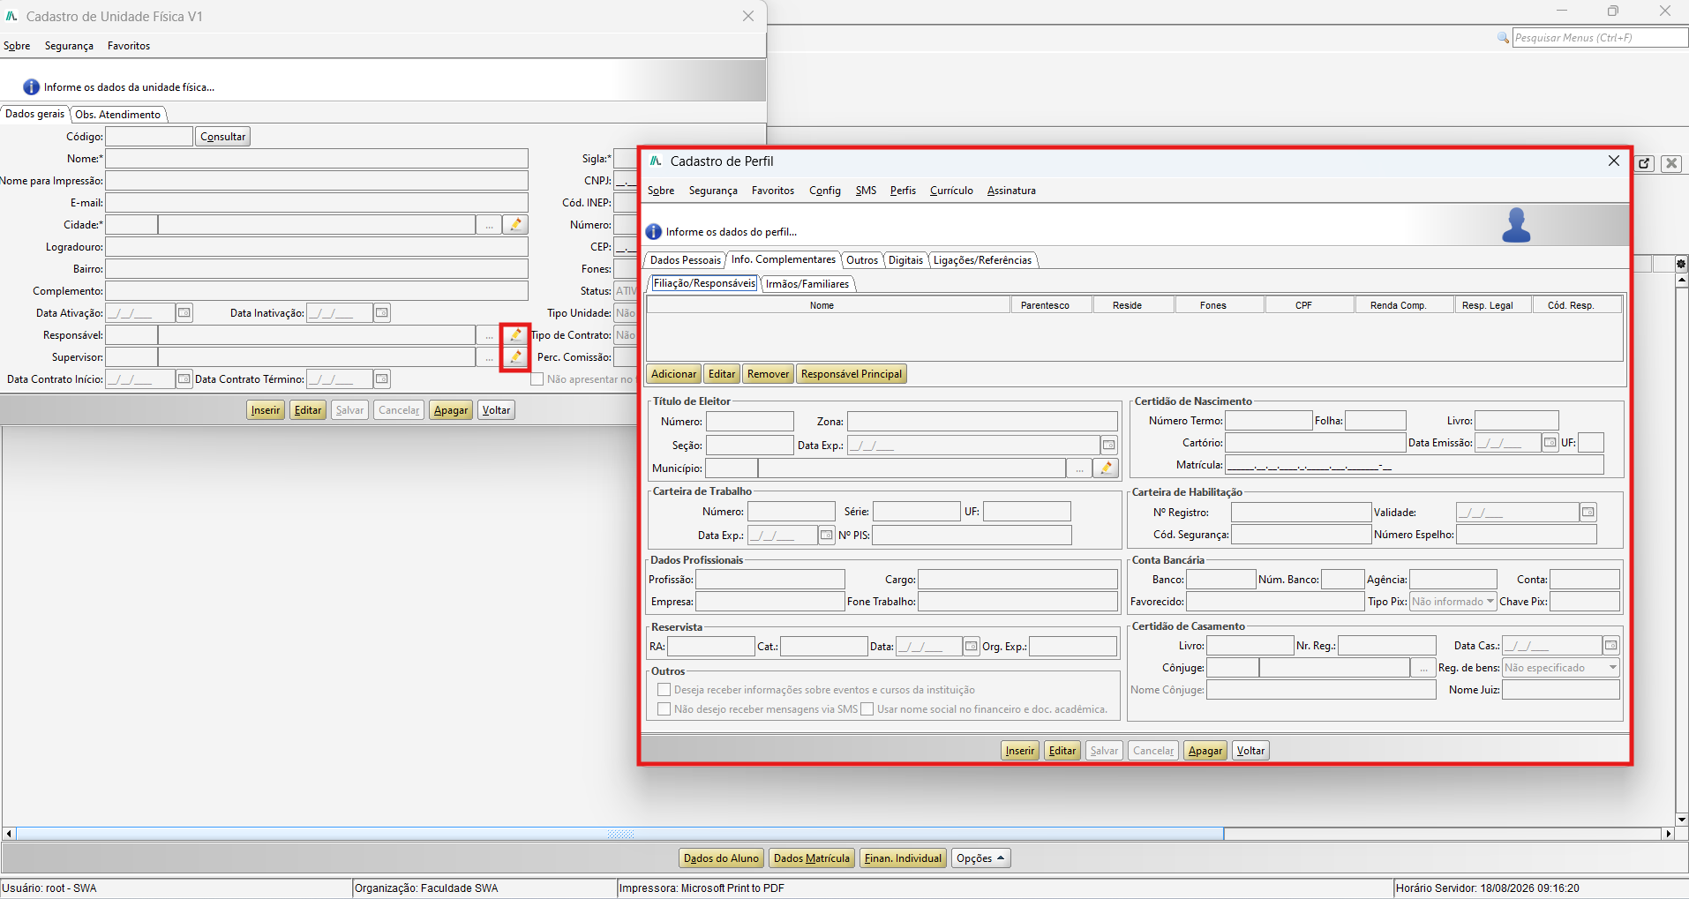Click the Supervisor lookup ellipsis button
The image size is (1689, 899).
(489, 357)
